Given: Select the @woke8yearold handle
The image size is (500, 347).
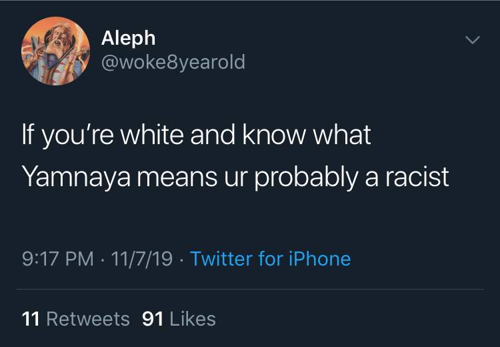Looking at the screenshot, I should tap(173, 62).
